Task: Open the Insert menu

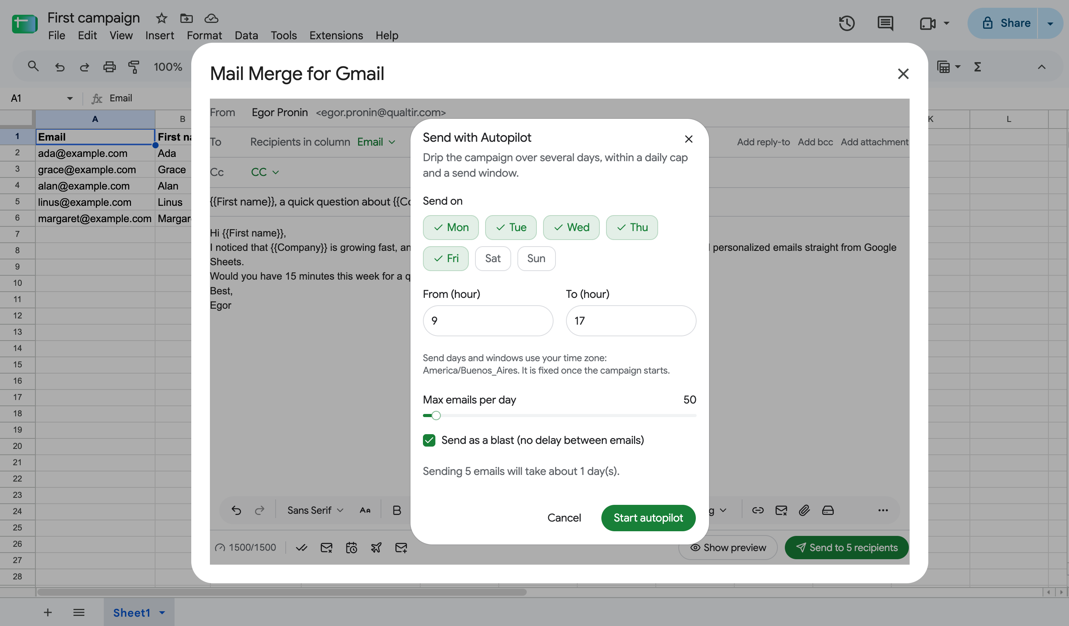Action: [x=159, y=35]
